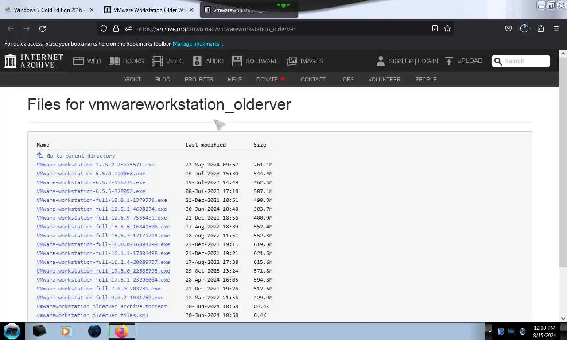Open the CONTACT menu item
This screenshot has width=567, height=340.
click(313, 80)
